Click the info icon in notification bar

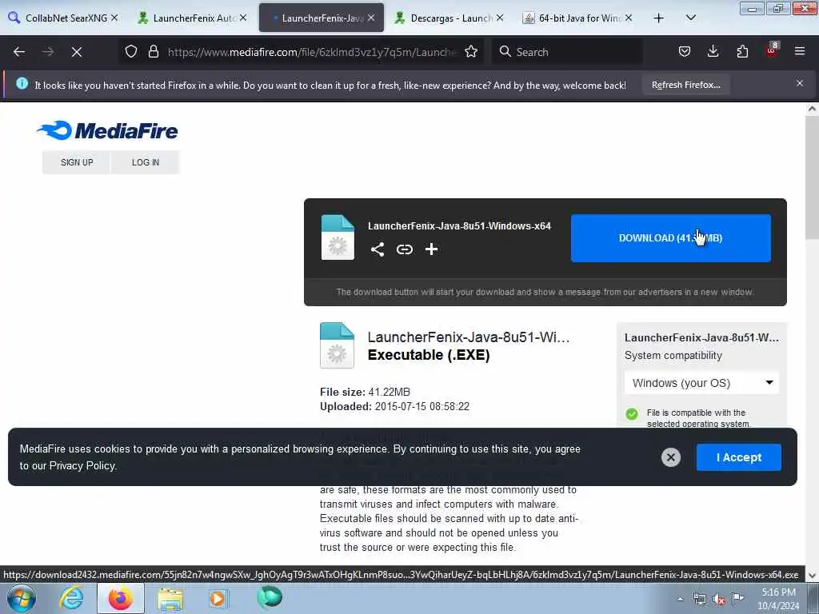point(22,83)
